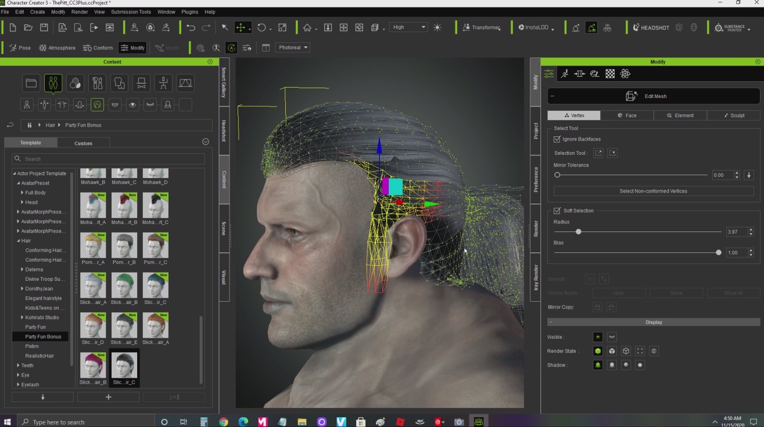This screenshot has height=427, width=764.
Task: Open the Headshot plugin
Action: (x=651, y=27)
